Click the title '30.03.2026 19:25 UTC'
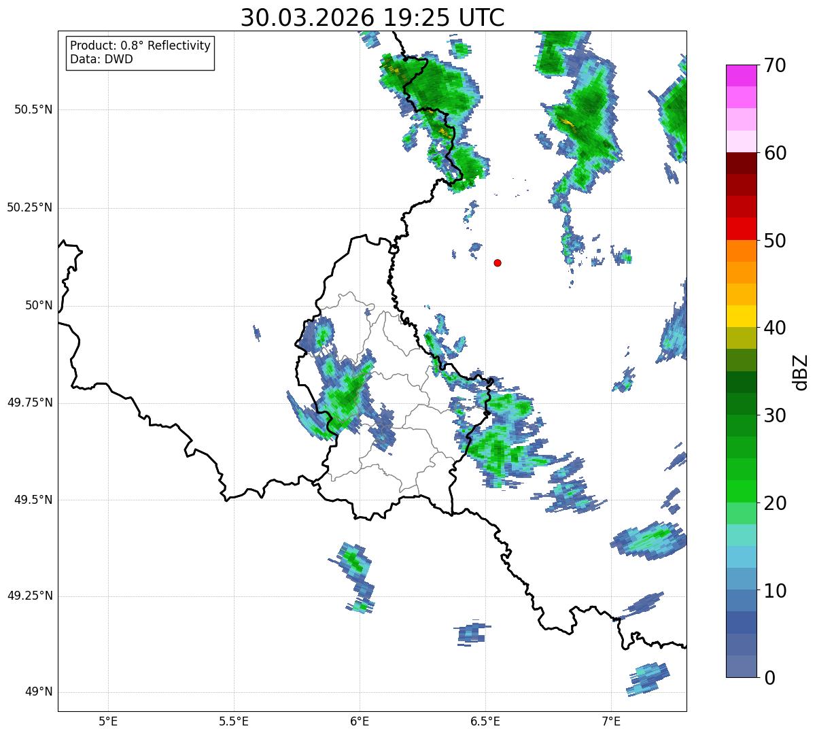This screenshot has width=817, height=735. coord(372,17)
